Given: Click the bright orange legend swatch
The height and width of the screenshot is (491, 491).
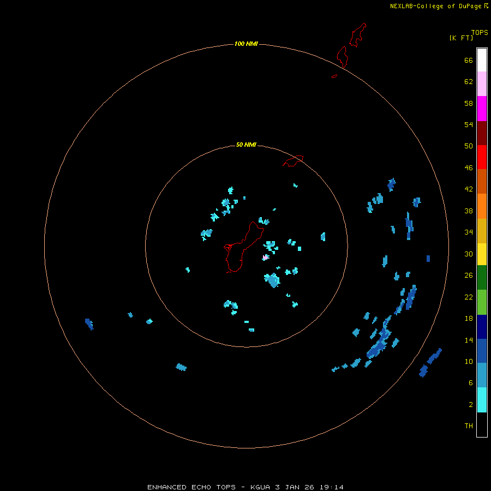Looking at the screenshot, I should [482, 206].
